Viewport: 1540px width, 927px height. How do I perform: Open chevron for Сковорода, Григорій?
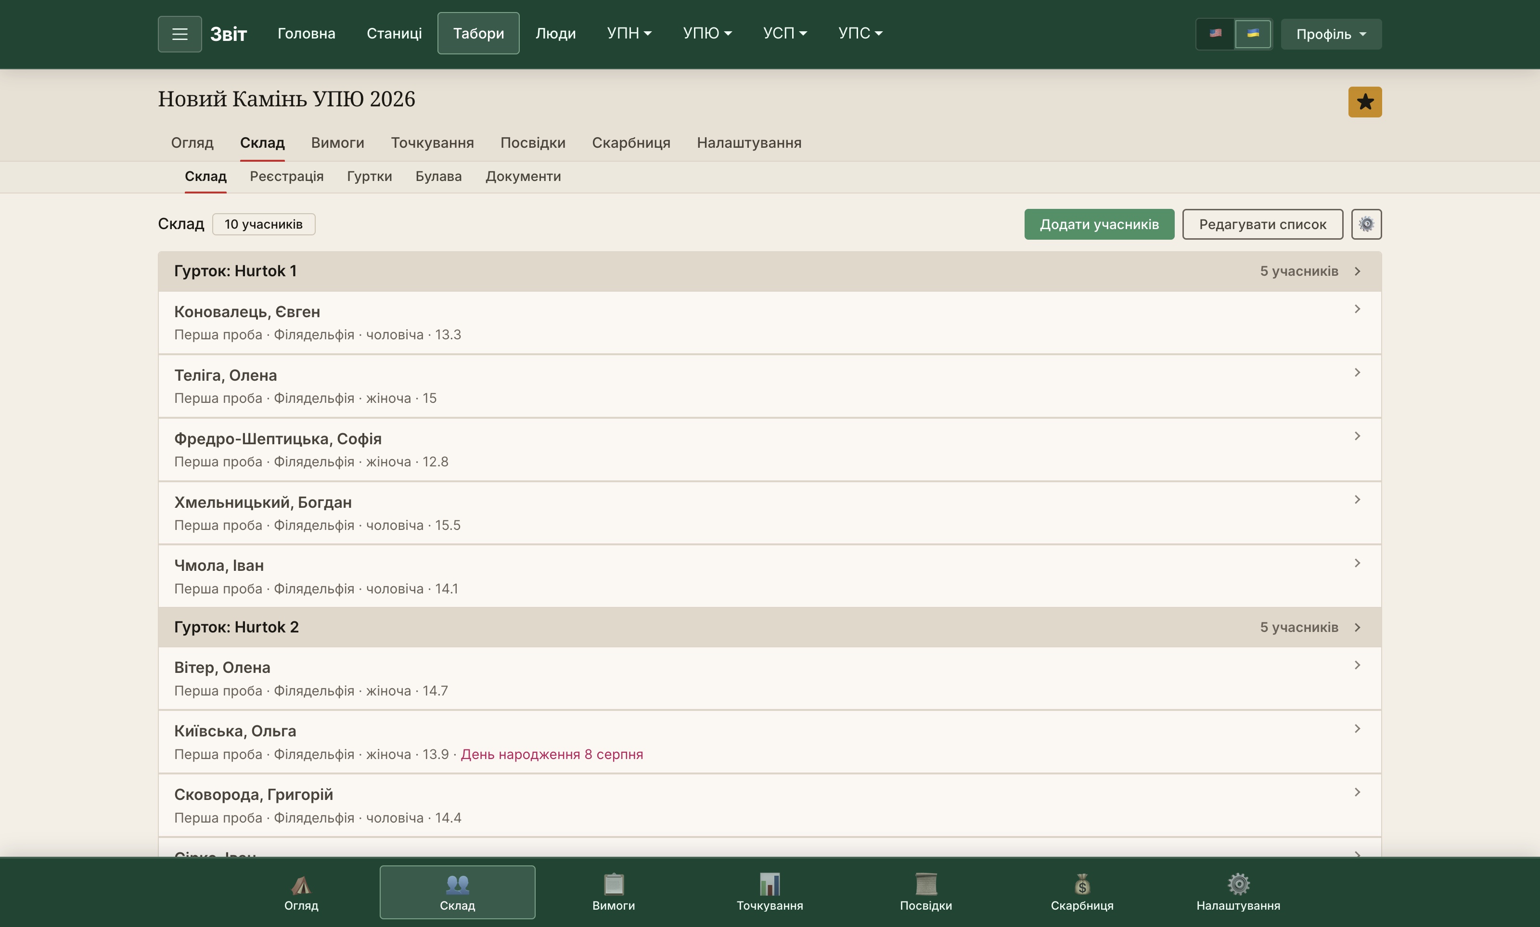[1357, 793]
